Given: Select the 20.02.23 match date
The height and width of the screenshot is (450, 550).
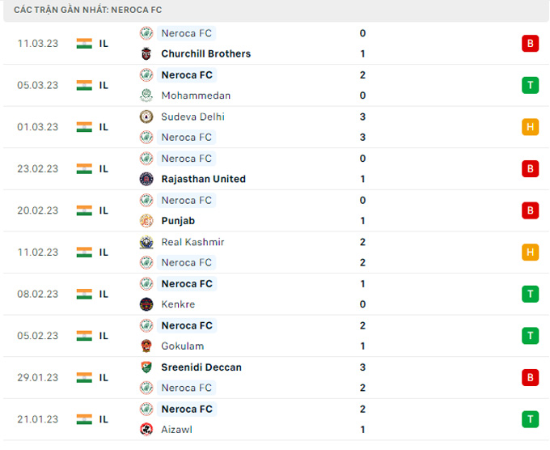Looking at the screenshot, I should 38,210.
